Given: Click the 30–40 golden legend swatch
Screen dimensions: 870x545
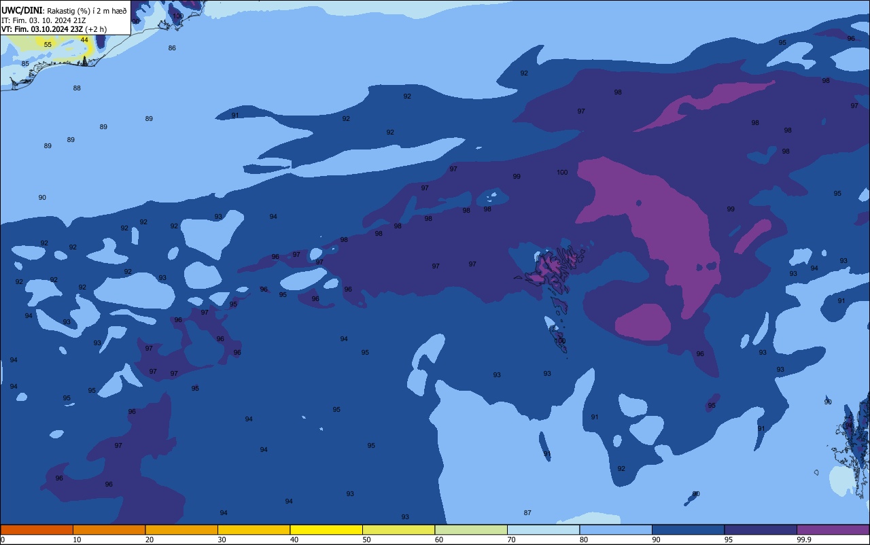Looking at the screenshot, I should coord(254,529).
